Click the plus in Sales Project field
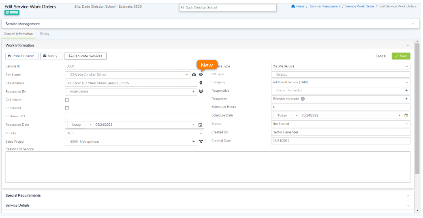 [193, 142]
